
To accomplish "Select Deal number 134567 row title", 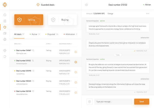I will pos(24,50).
